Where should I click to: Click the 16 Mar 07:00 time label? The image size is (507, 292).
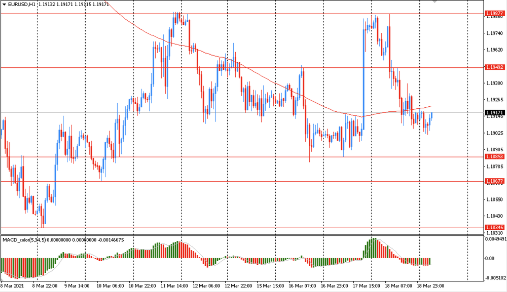302,286
